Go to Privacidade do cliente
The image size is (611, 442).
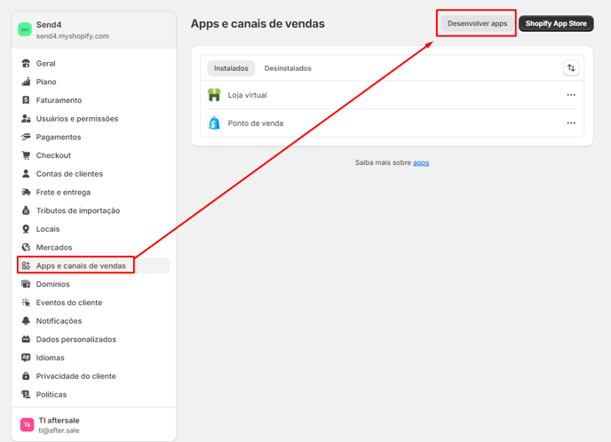[93, 376]
